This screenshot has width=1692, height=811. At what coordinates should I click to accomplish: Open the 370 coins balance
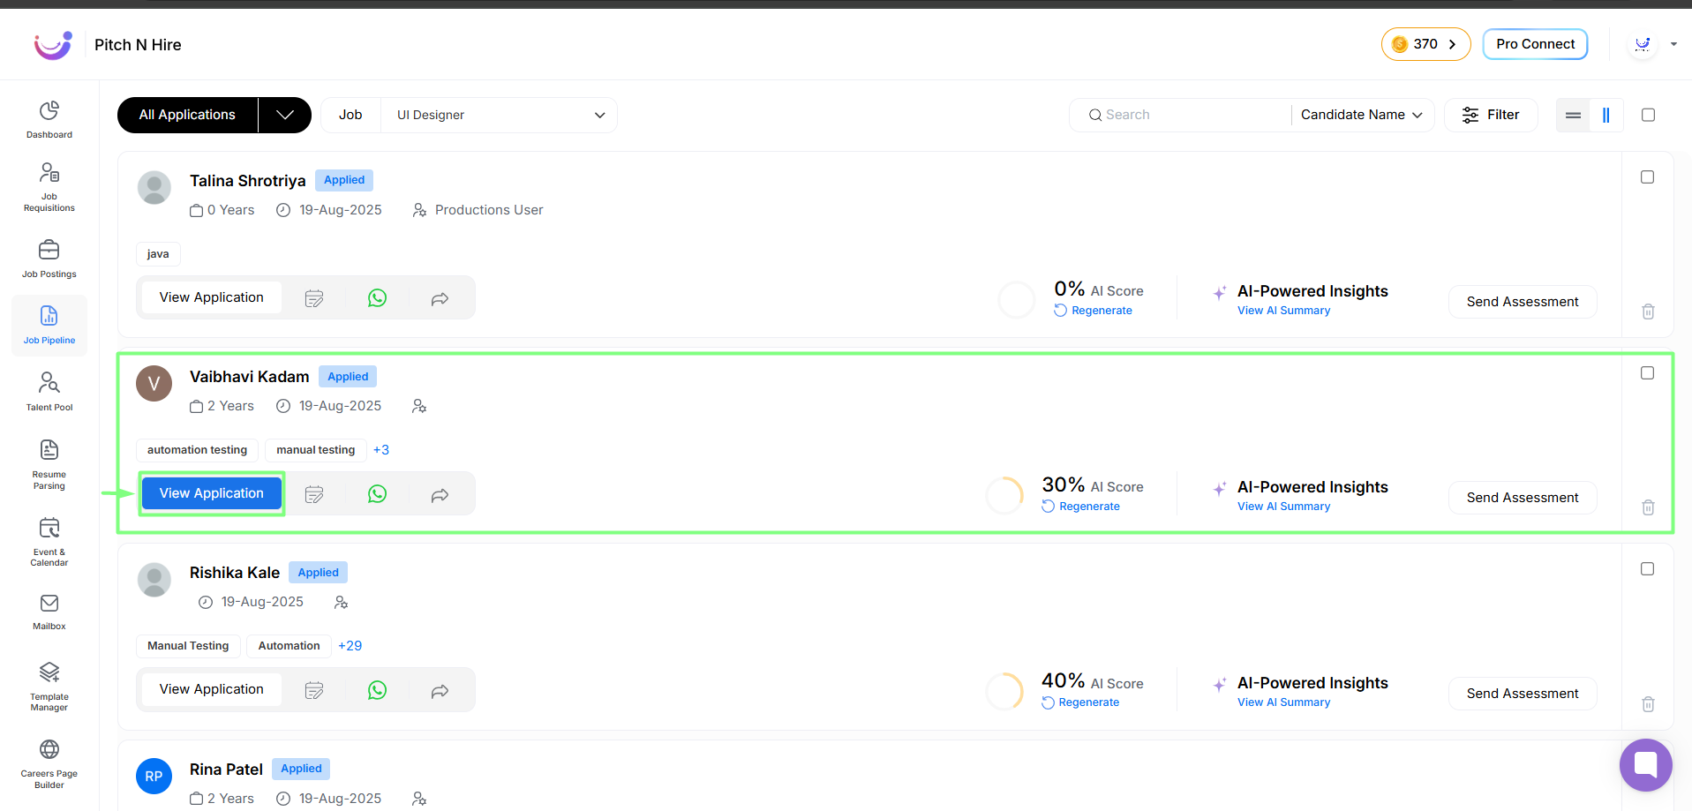click(1425, 44)
